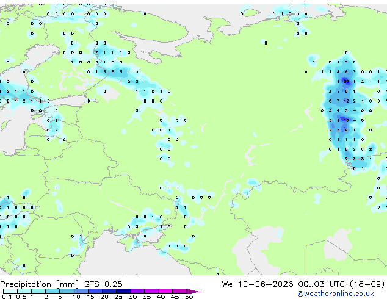
Task: Click the legend label "50"
Action: (189, 297)
